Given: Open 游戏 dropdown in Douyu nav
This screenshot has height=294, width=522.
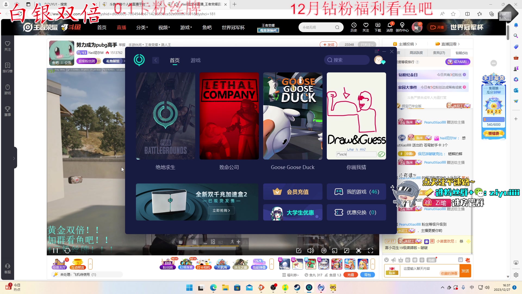Looking at the screenshot, I should point(186,27).
